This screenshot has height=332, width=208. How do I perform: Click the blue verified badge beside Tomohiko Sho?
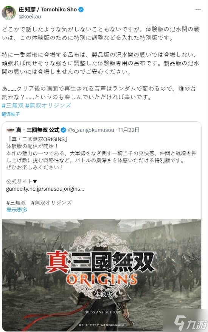click(x=81, y=9)
